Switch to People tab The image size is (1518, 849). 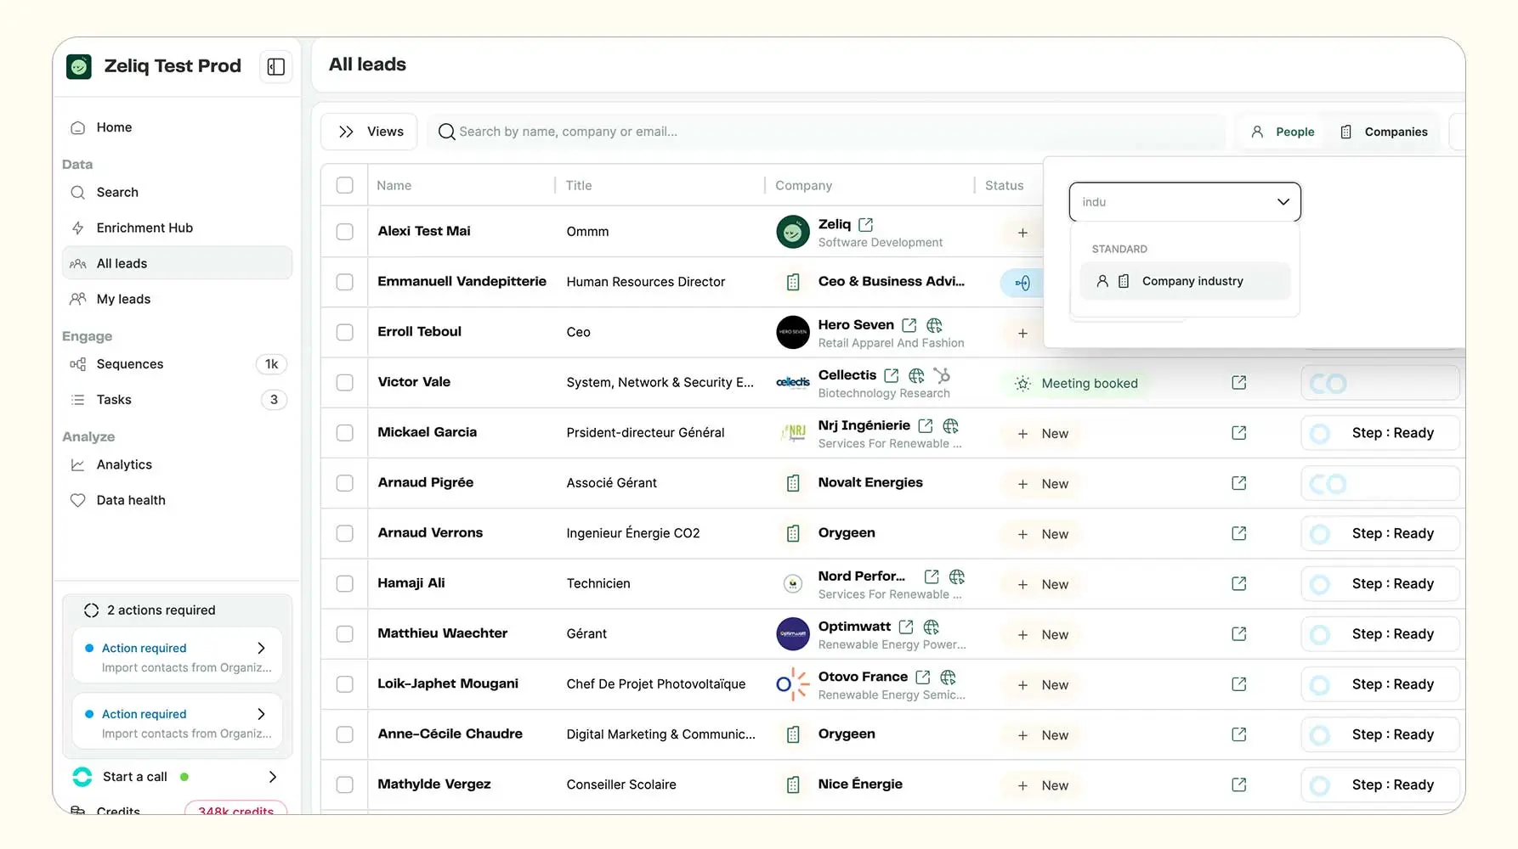coord(1283,132)
